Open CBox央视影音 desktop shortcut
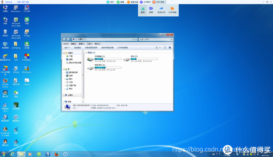Viewport: 273px width, 157px height. pos(5,71)
